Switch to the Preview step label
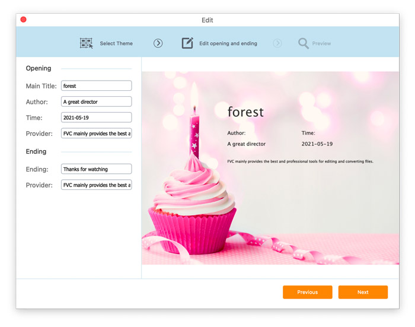The height and width of the screenshot is (327, 415). 321,43
